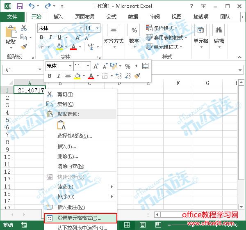
Task: Open Paste Special from context menu
Action: tap(81, 136)
